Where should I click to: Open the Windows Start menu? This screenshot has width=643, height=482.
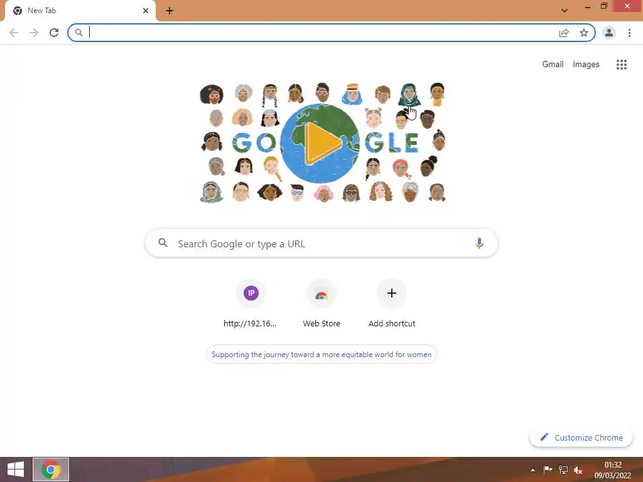tap(16, 469)
